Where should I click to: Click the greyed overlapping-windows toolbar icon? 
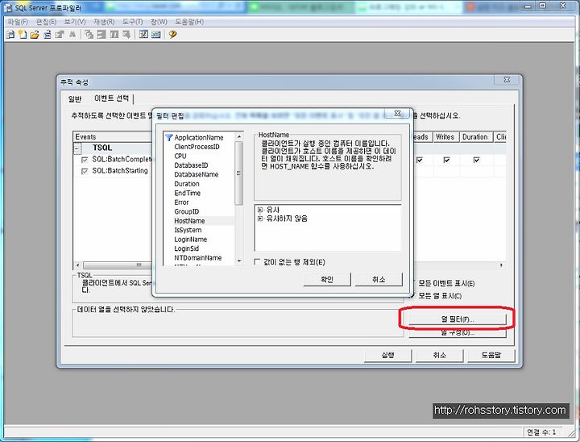click(x=89, y=35)
